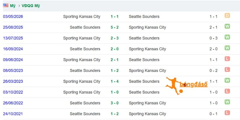Viewport: 240px width, 120px height.
Task: Click the 3 - 0 score on 26/06/2022
Action: tap(115, 103)
